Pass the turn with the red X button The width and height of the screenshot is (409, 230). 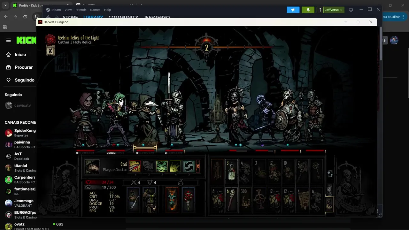198,166
